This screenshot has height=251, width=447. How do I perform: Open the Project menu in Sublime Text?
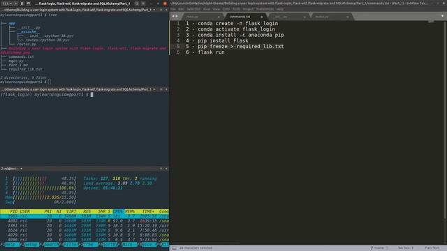(x=249, y=9)
